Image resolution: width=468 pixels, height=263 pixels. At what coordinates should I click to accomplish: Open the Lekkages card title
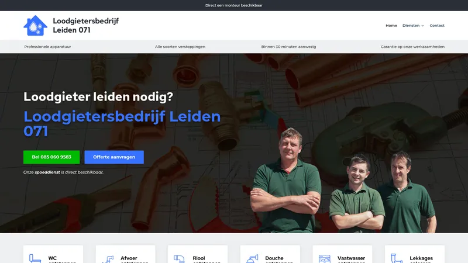point(421,259)
